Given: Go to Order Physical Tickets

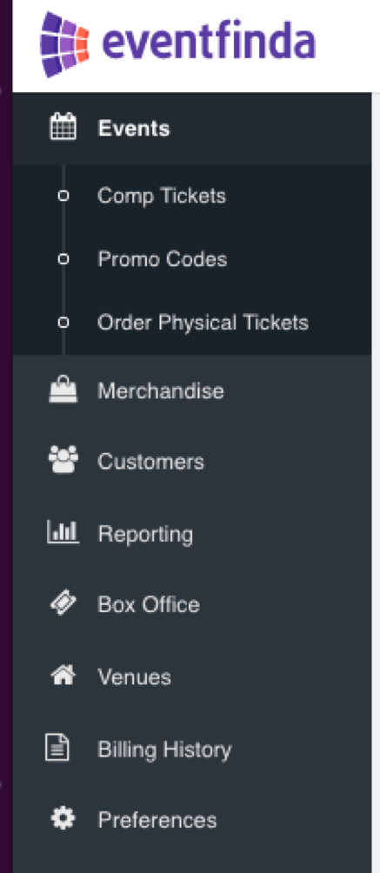Looking at the screenshot, I should coord(203,323).
